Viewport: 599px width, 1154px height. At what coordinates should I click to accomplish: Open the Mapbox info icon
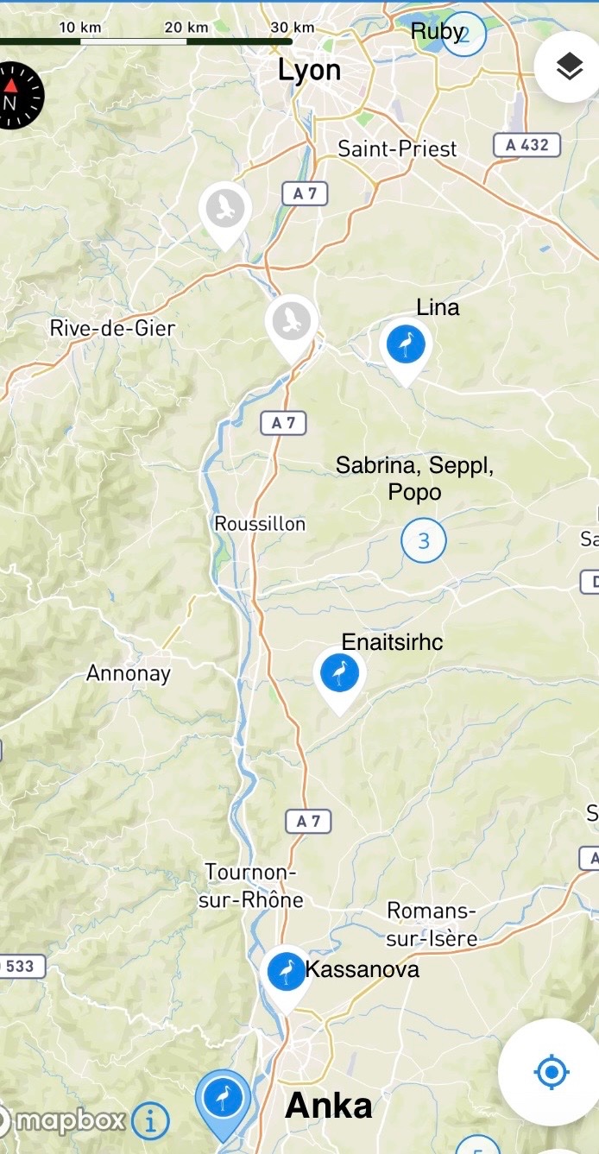(x=150, y=1121)
